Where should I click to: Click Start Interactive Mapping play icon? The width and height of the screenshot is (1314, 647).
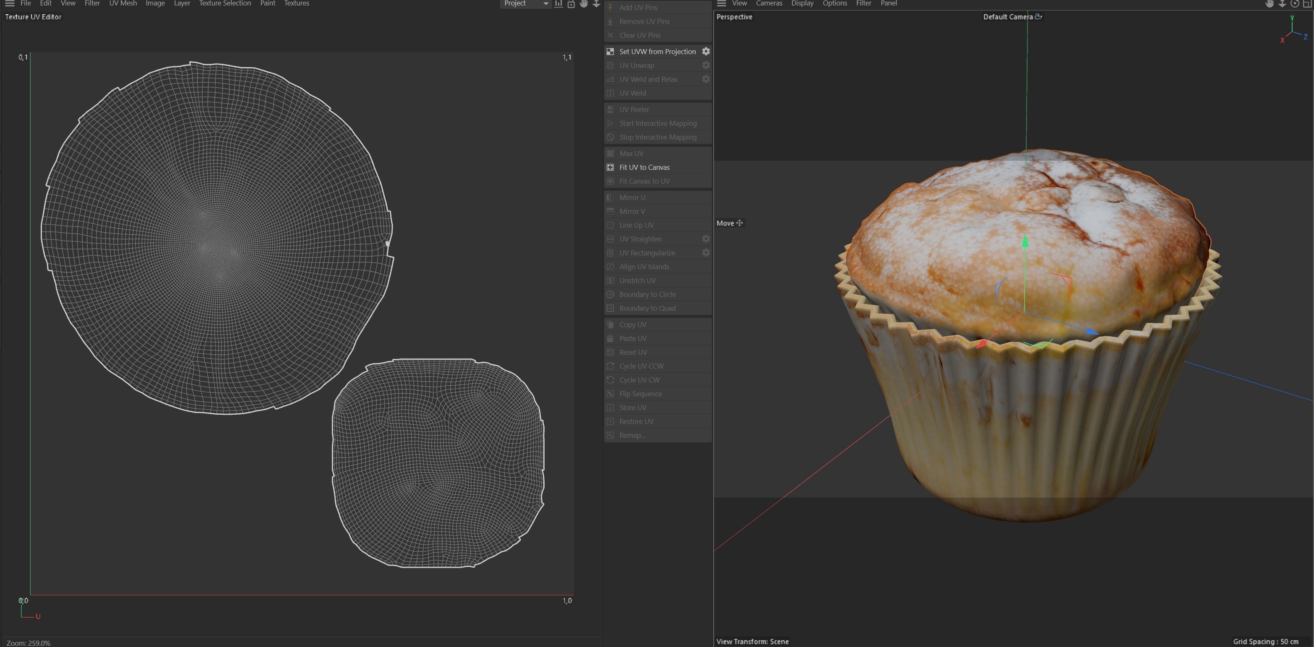(610, 123)
